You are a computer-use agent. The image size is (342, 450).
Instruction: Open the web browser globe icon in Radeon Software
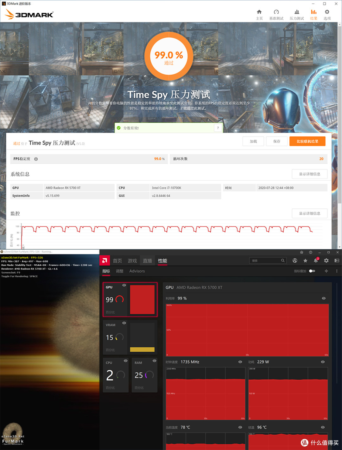click(x=295, y=261)
